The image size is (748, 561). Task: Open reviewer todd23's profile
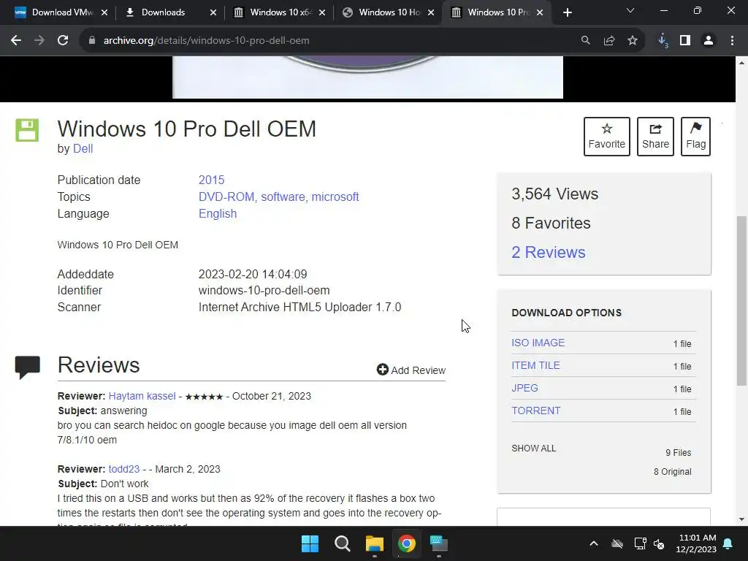coord(123,469)
